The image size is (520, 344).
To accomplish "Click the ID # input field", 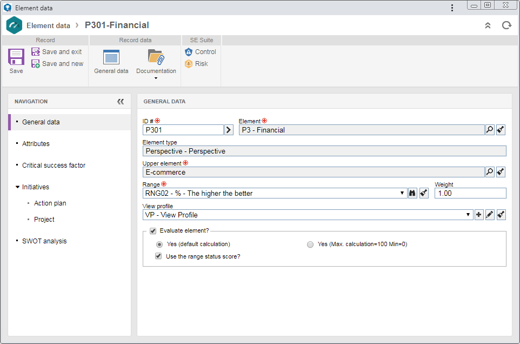I will [x=183, y=130].
